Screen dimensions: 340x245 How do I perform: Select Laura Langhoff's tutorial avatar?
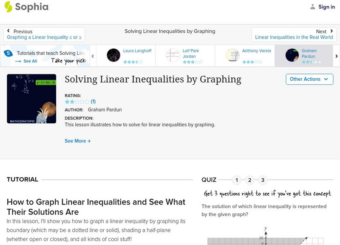tap(113, 55)
